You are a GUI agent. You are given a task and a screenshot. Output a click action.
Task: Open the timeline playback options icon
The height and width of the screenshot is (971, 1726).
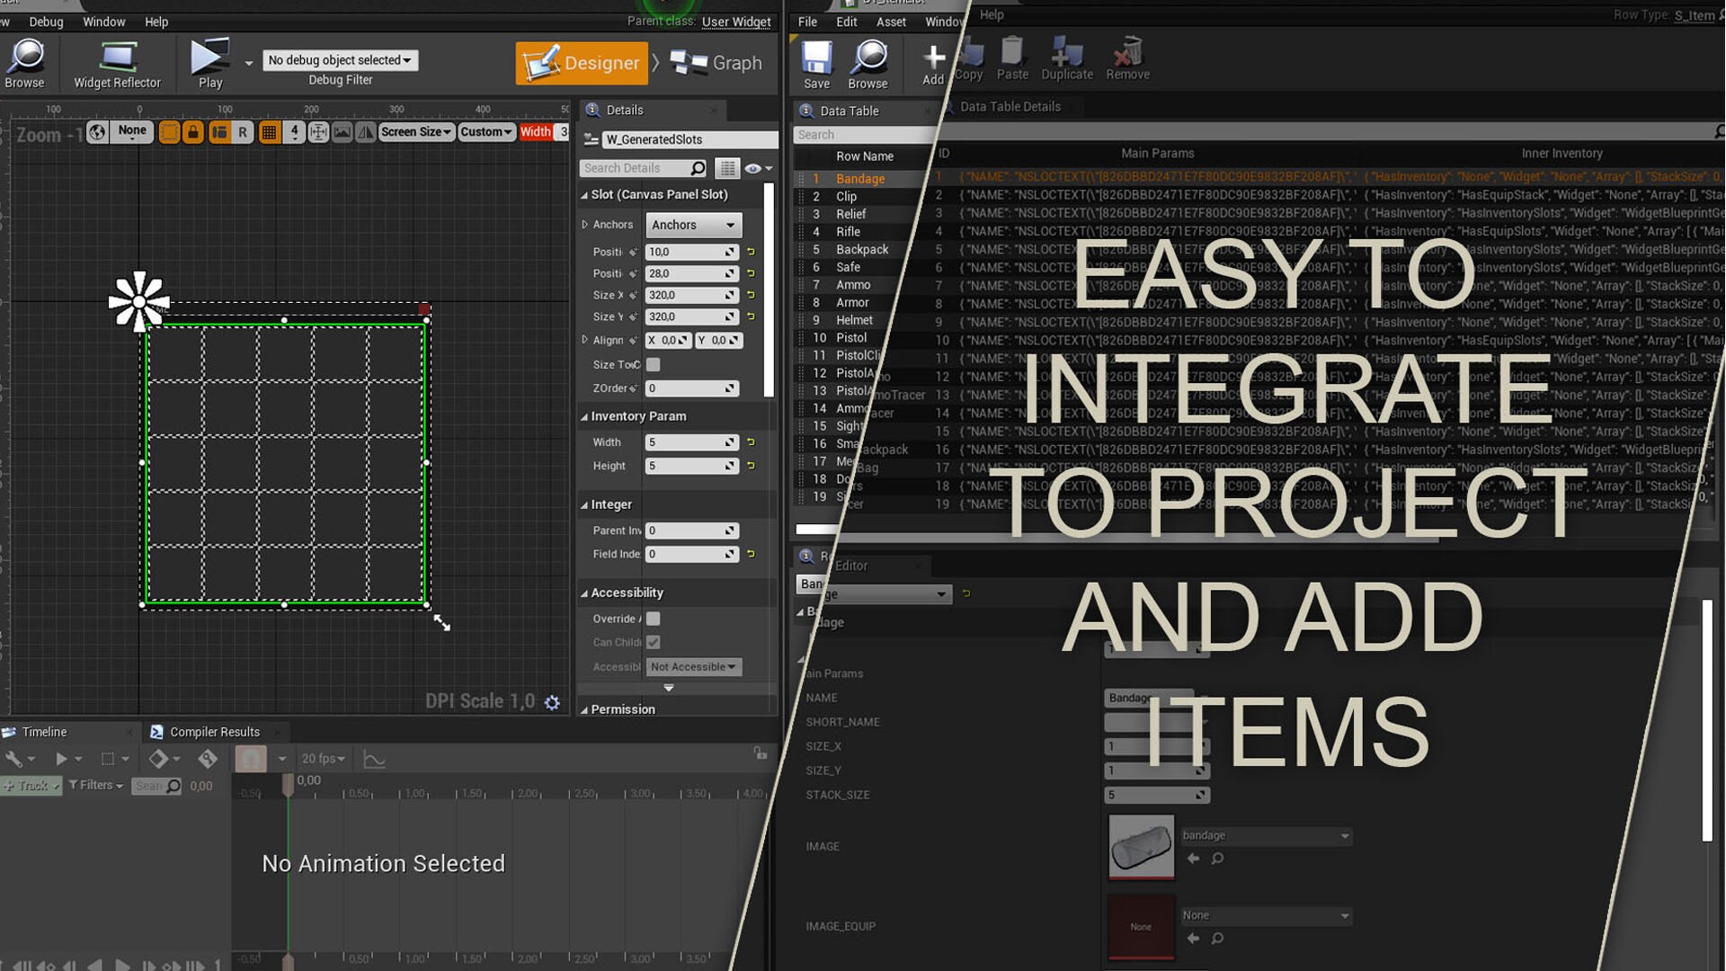pyautogui.click(x=67, y=759)
